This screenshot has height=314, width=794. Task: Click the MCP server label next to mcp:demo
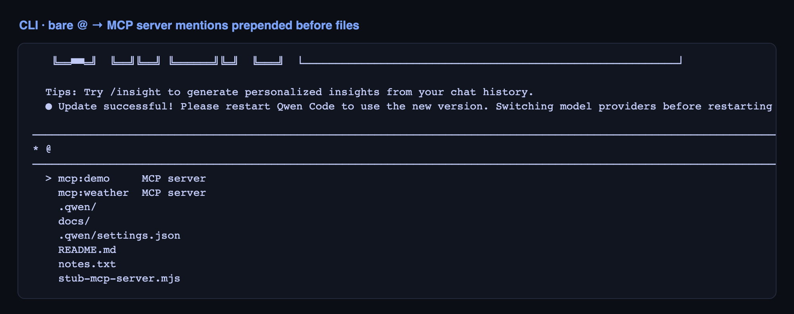point(174,178)
